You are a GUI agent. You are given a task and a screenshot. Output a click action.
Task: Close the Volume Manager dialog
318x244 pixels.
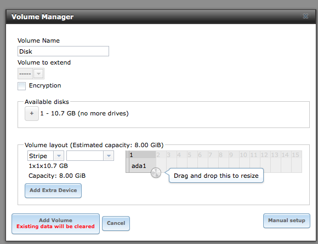(305, 16)
